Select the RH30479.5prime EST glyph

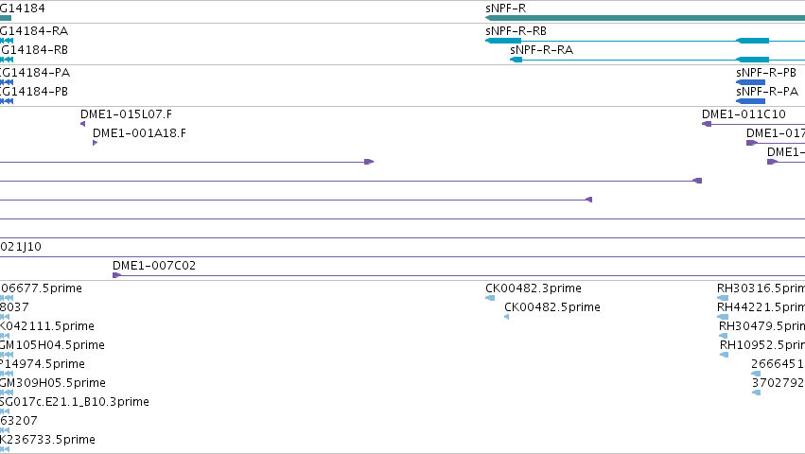click(724, 336)
